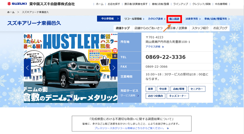Screen dimensions: 244x134
Task: Click external icon after press release link
Action: pos(168,128)
